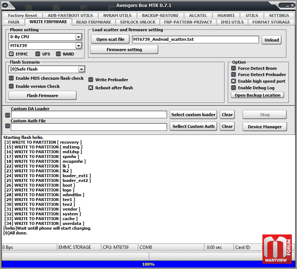Viewport: 297px width, 269px height.
Task: Close the Avengers Box window
Action: [x=292, y=6]
